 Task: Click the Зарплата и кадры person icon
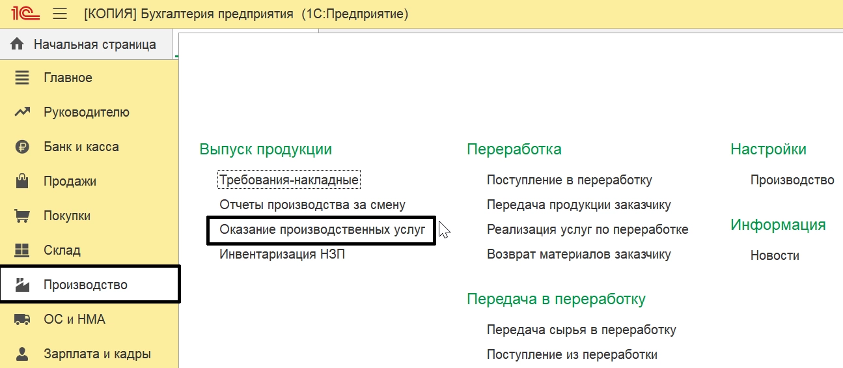click(22, 354)
